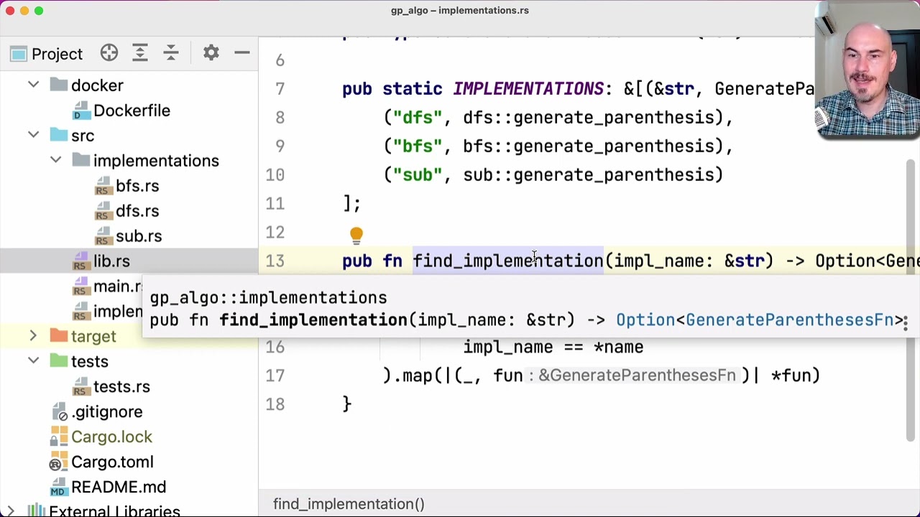This screenshot has width=920, height=517.
Task: Click find_implementation function name on line 13
Action: (x=508, y=261)
